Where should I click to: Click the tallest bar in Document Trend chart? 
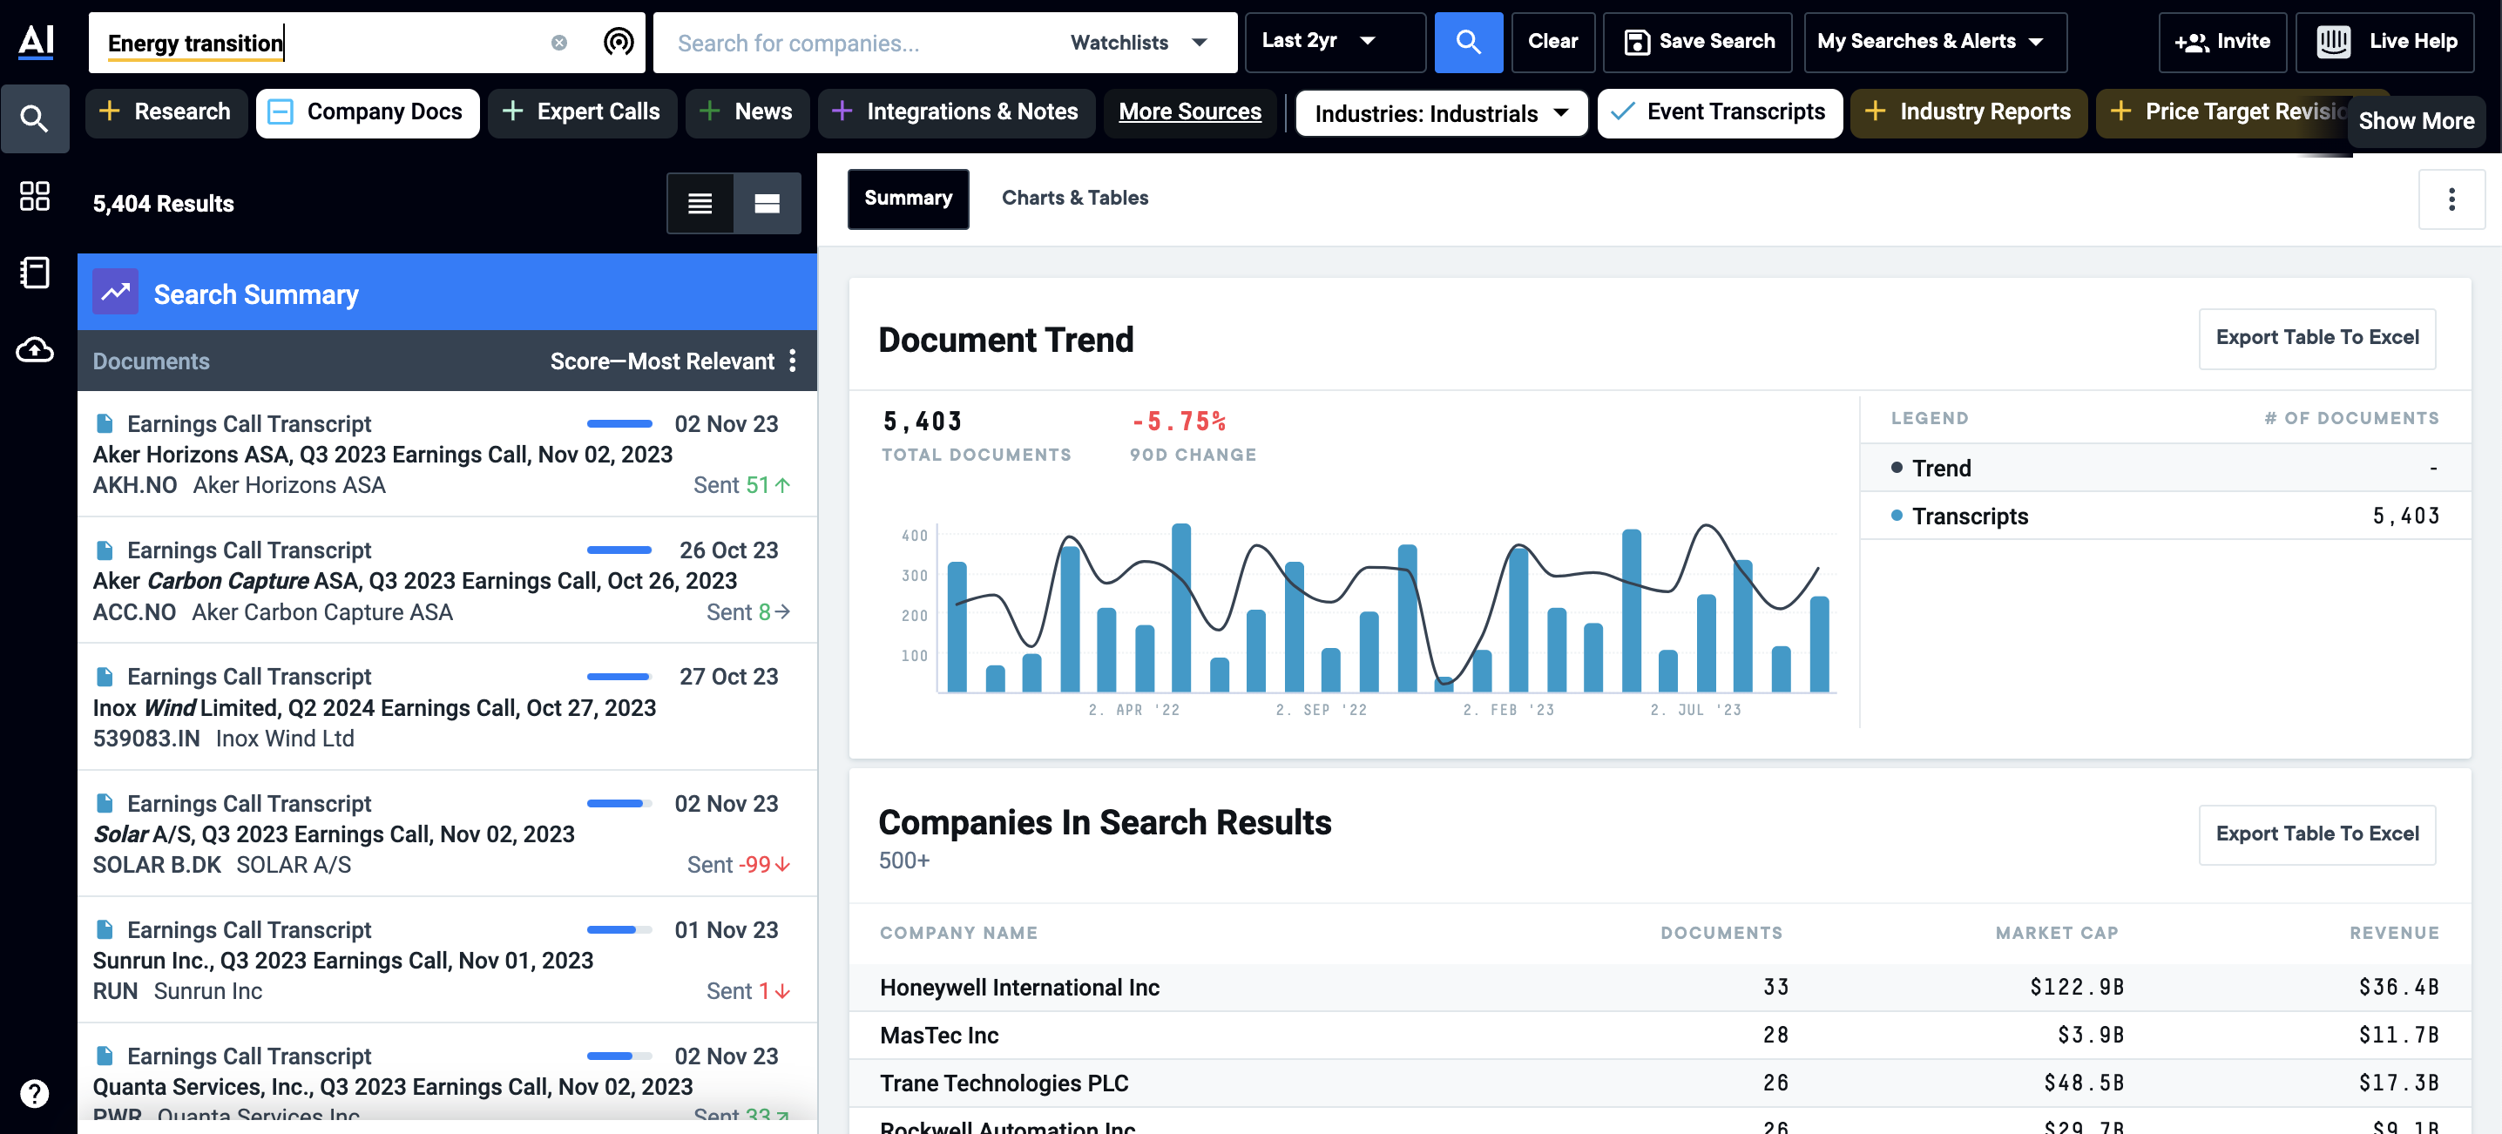1181,608
